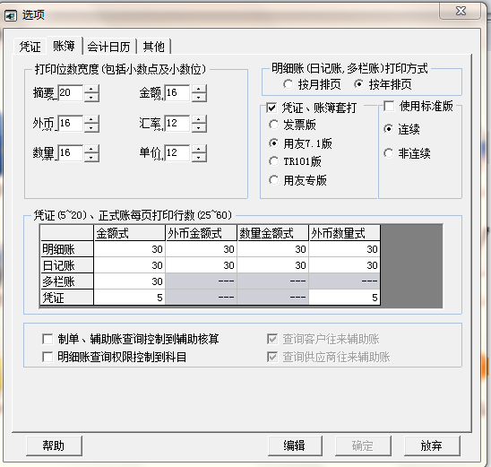Switch to the 其他 tab
This screenshot has width=491, height=467.
click(153, 47)
